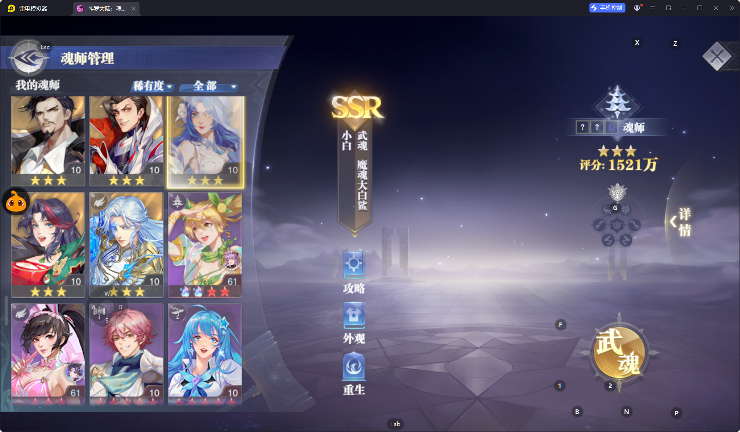Screen dimensions: 740x432
Task: Click the 魔魂大白鲨 name banner
Action: (x=362, y=185)
